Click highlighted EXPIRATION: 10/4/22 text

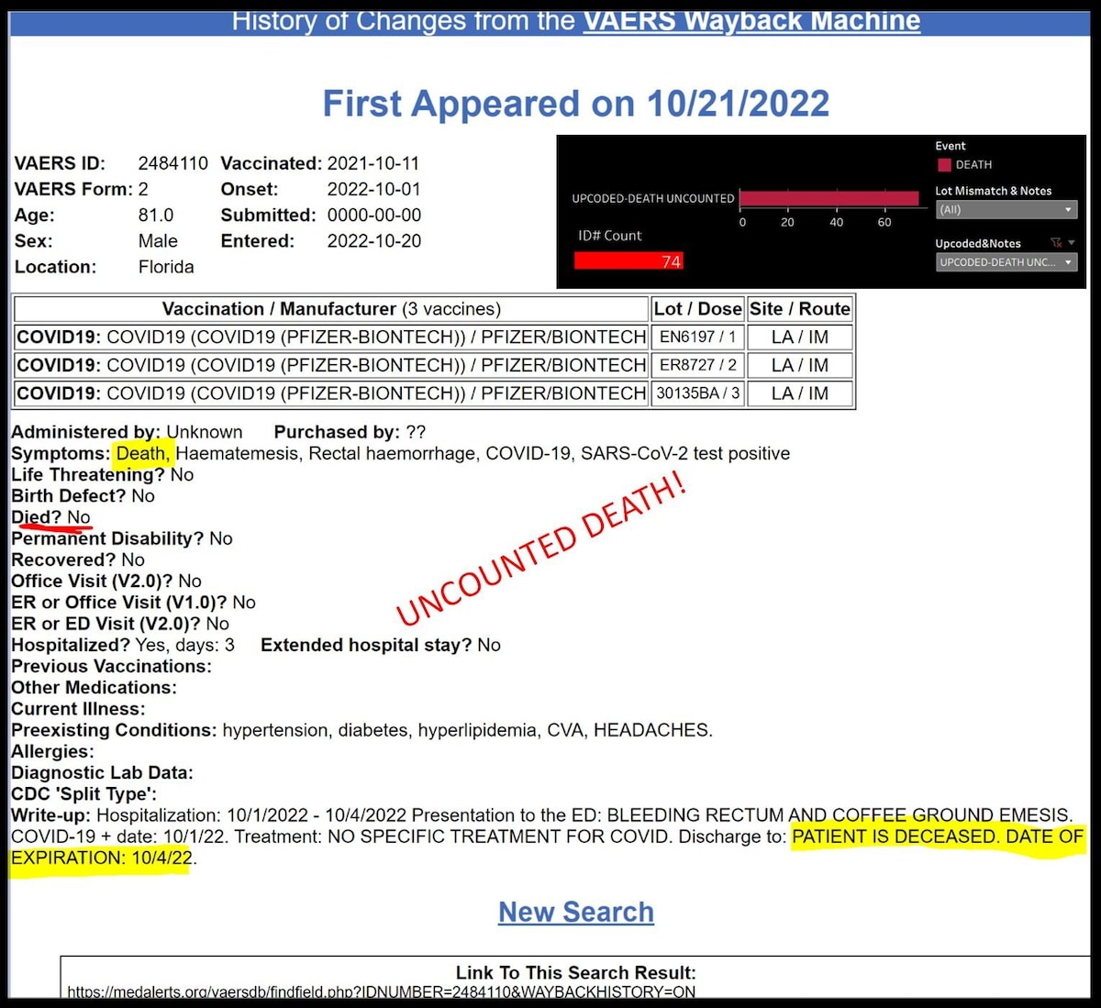[x=101, y=858]
